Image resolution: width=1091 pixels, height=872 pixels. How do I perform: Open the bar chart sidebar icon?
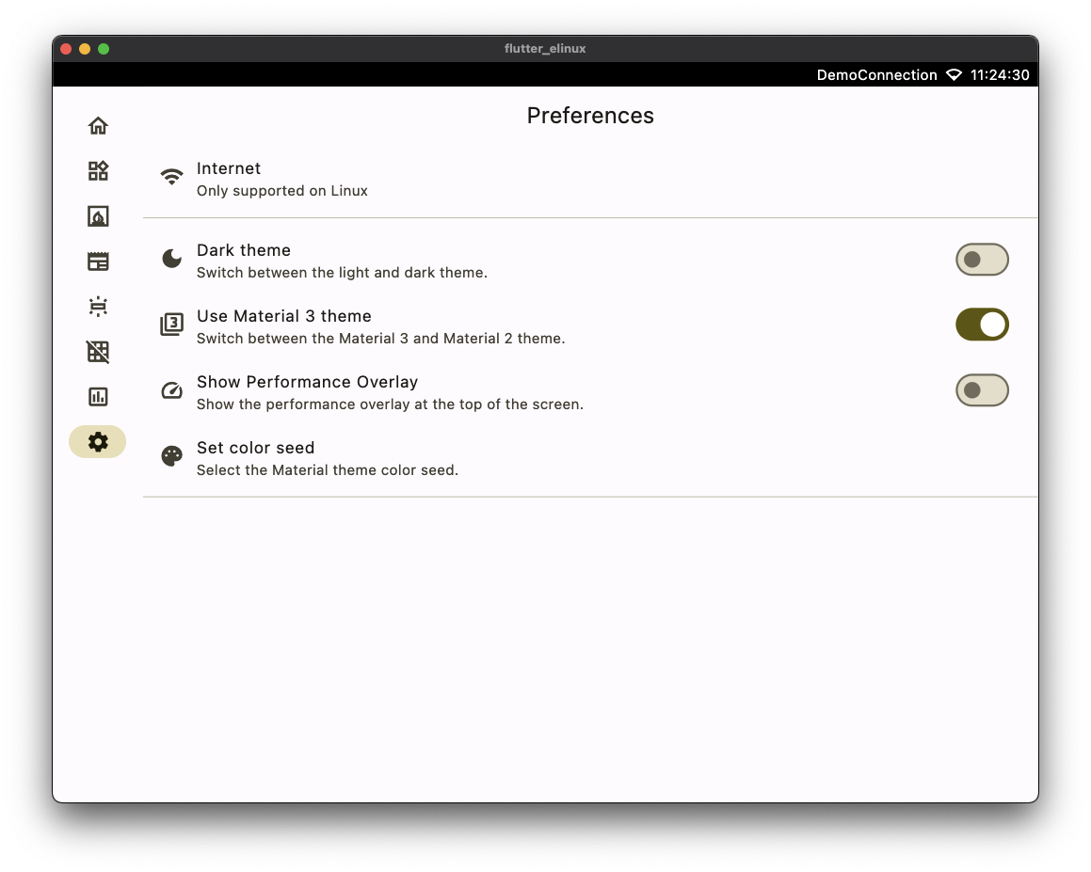click(x=98, y=397)
